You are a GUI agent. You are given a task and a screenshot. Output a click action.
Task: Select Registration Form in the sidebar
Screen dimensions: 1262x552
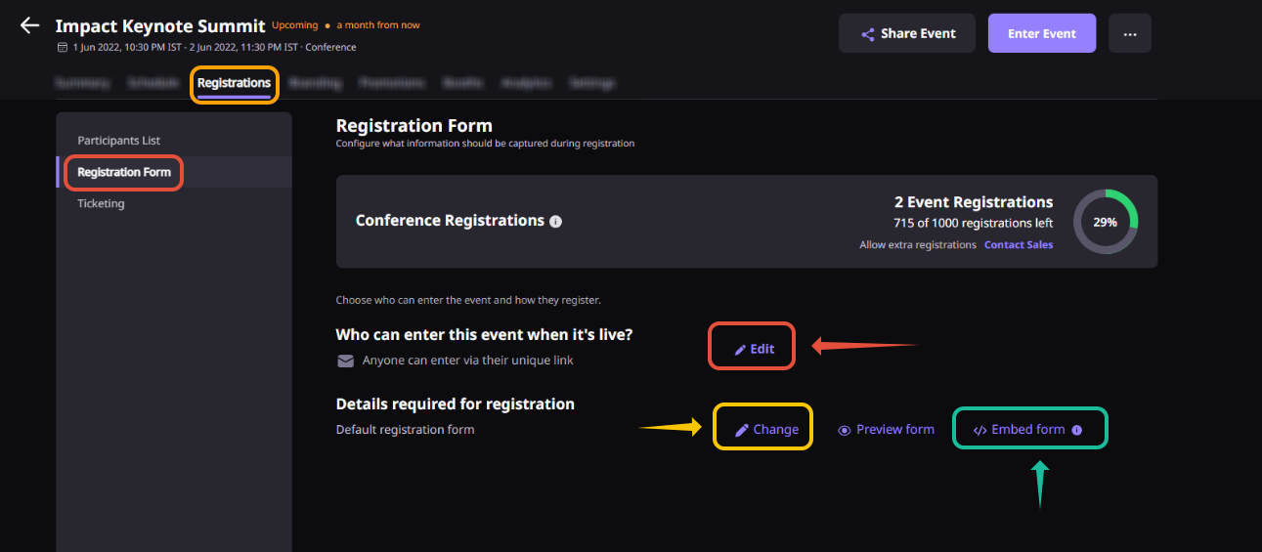(124, 172)
